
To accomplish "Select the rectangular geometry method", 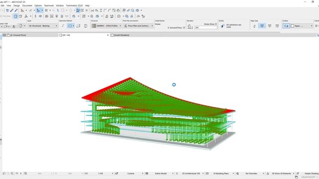I will click(x=71, y=26).
